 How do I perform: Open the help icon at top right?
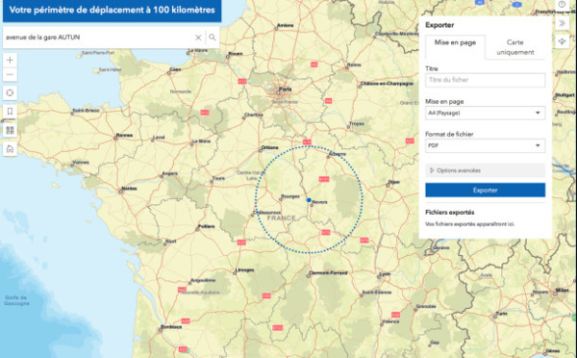coord(562,5)
